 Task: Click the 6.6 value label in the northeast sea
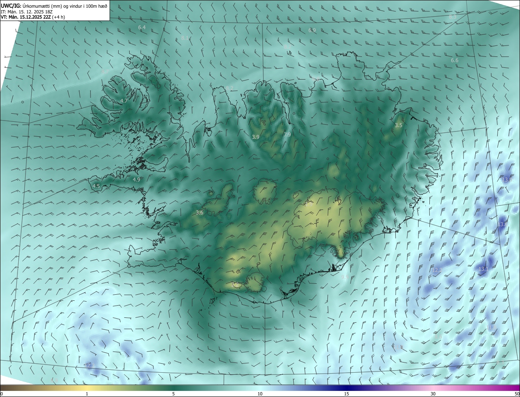455,60
